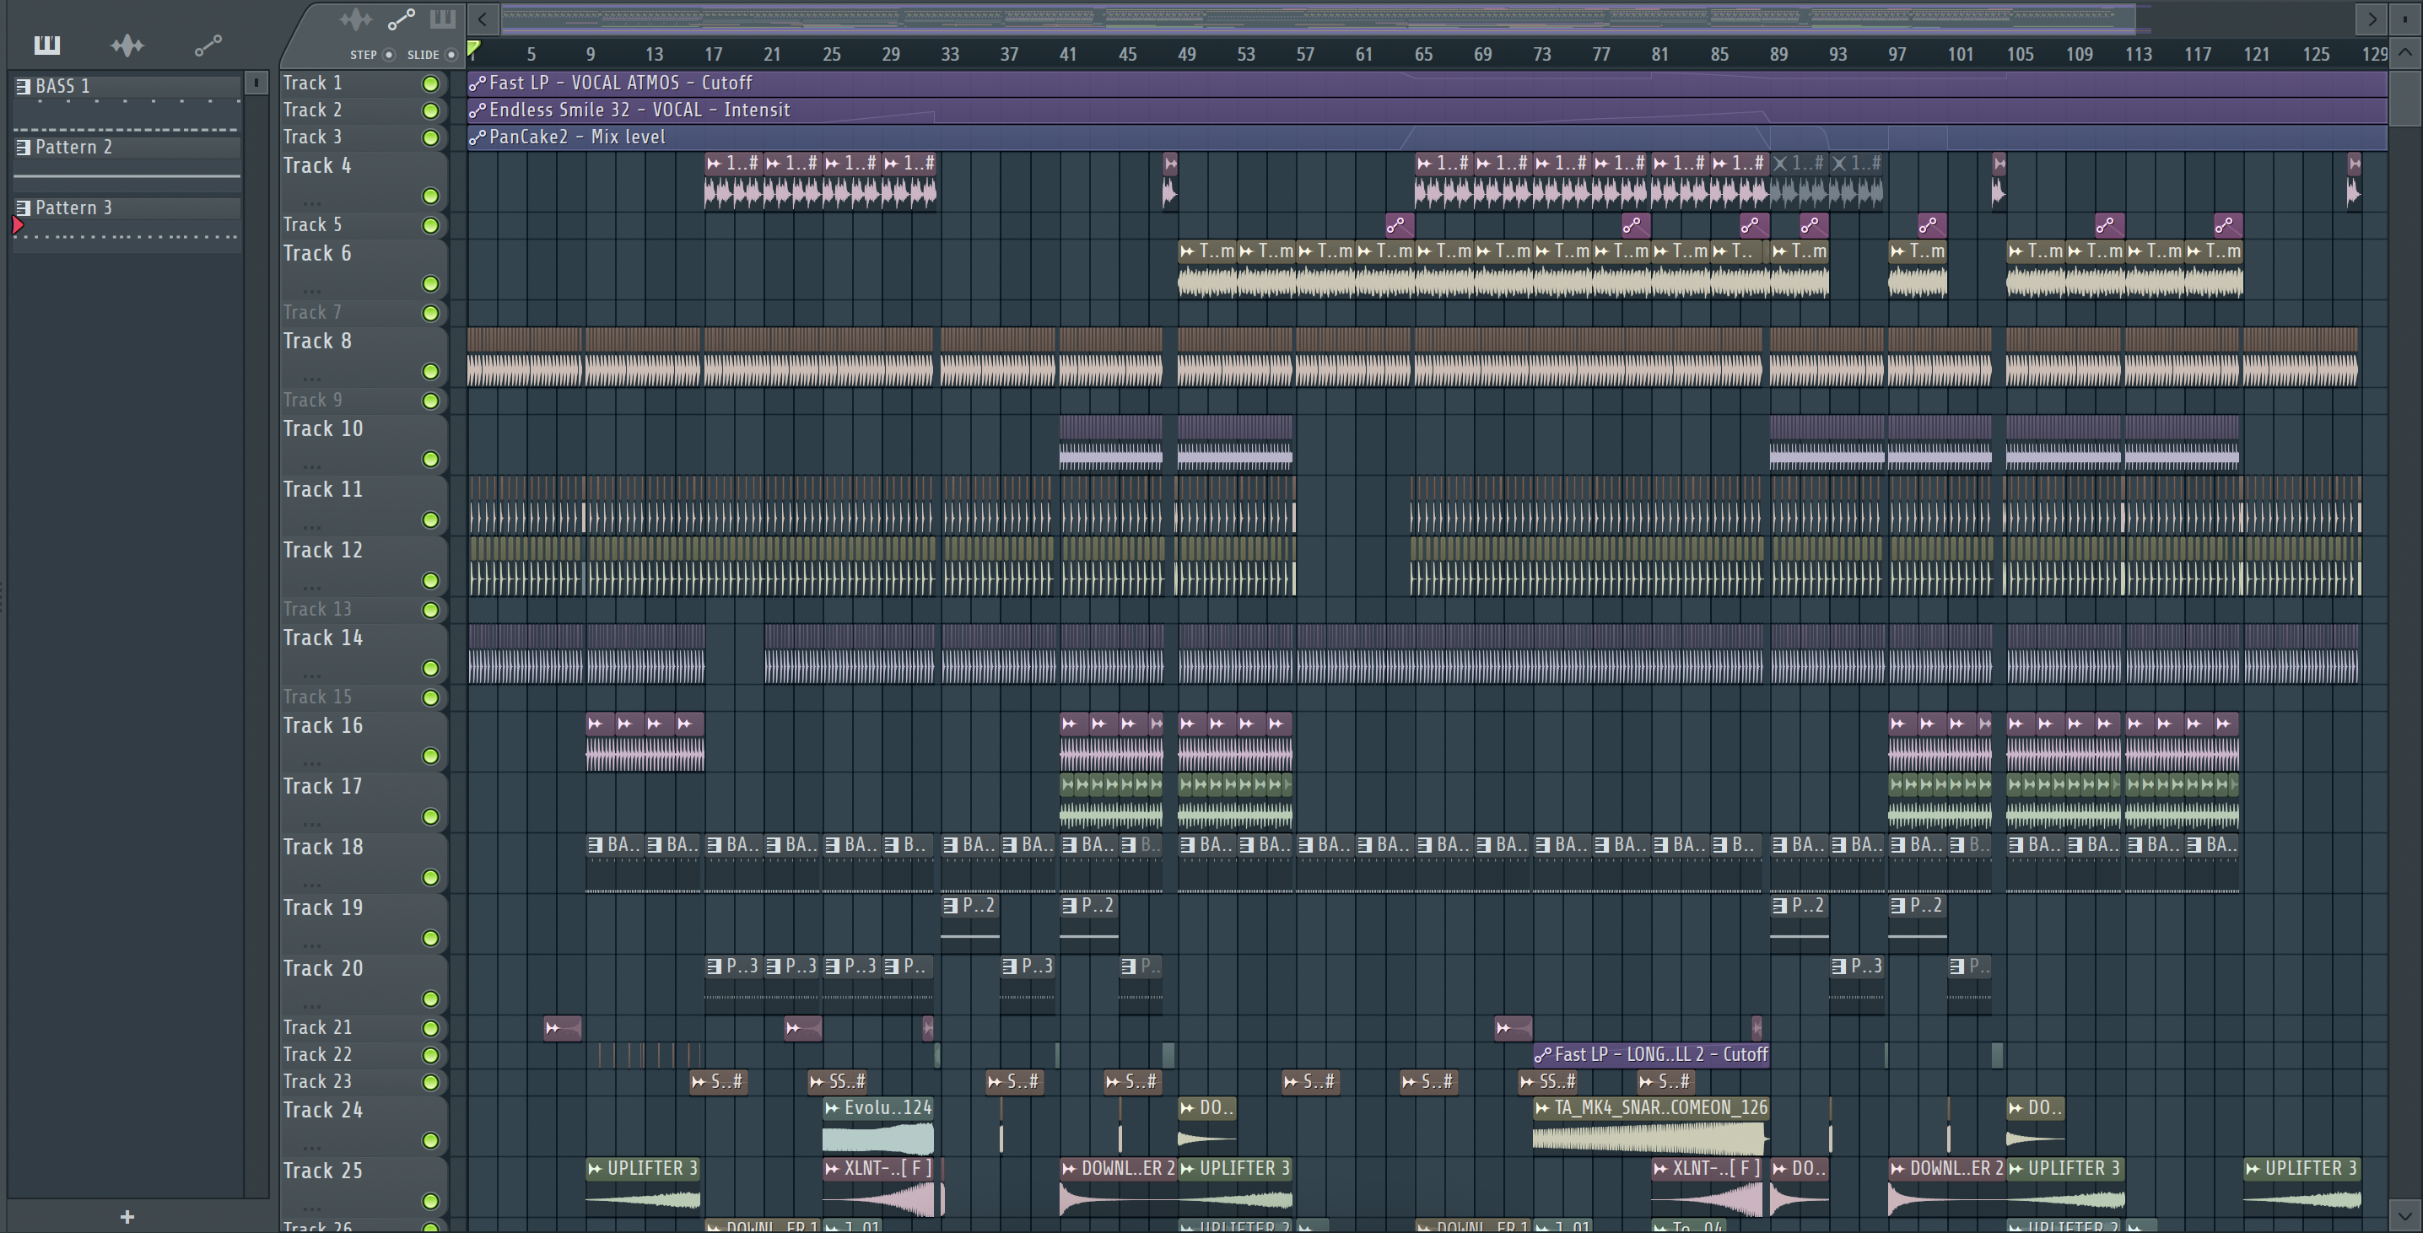This screenshot has height=1233, width=2423.
Task: Click the BASS 1 pattern icon
Action: [x=24, y=87]
